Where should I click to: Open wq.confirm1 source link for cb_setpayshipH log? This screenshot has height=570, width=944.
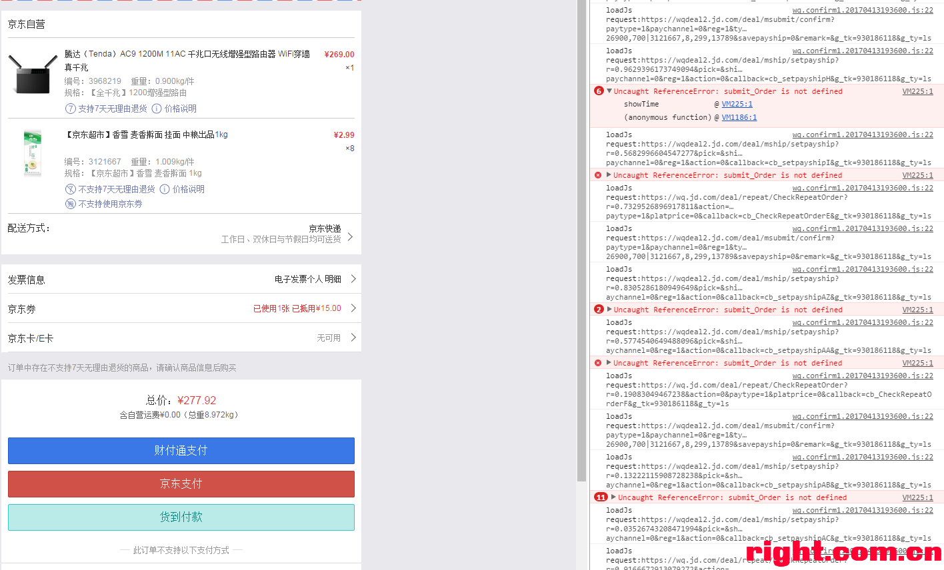coord(863,51)
